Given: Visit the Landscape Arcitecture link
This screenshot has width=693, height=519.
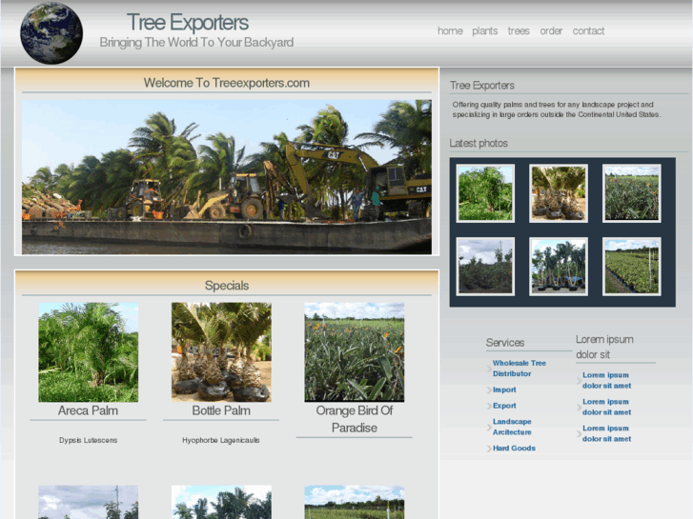Looking at the screenshot, I should (x=512, y=427).
